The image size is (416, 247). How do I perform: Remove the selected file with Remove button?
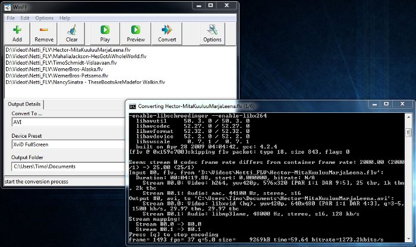point(44,34)
